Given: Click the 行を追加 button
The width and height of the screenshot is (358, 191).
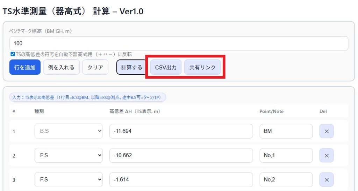Looking at the screenshot, I should pyautogui.click(x=25, y=67).
